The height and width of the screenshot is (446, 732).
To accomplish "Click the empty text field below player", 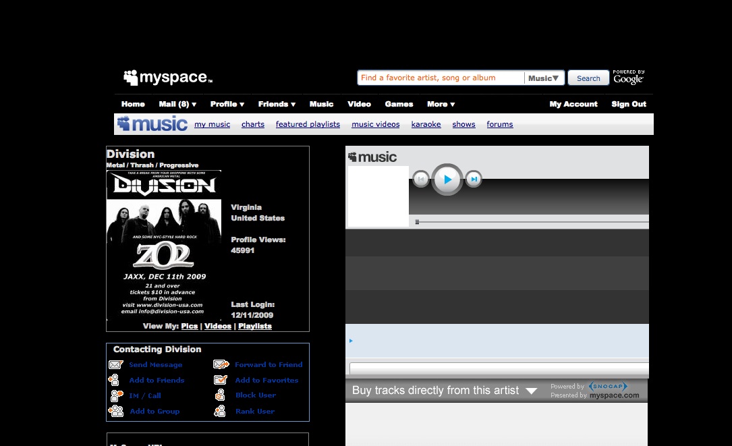I will 499,368.
